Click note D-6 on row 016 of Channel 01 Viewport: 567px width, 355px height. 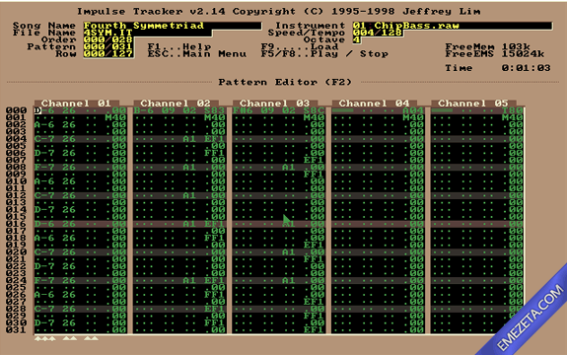[44, 224]
